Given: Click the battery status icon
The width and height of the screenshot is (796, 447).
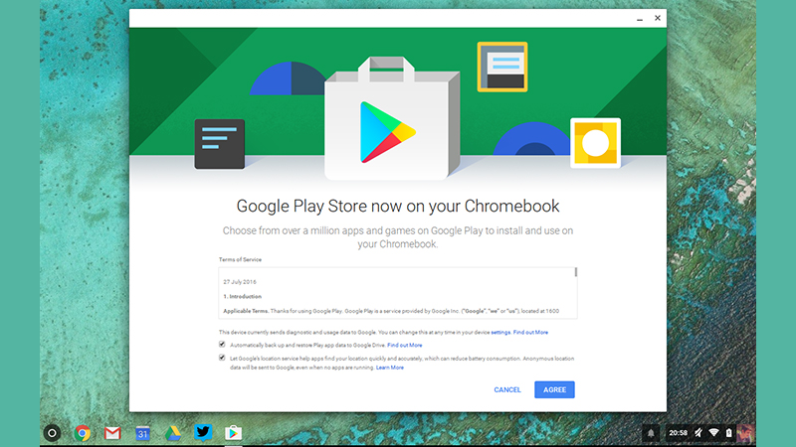Looking at the screenshot, I should pyautogui.click(x=728, y=433).
